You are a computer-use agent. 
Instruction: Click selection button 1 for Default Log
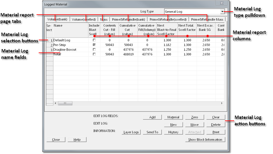[x=50, y=40]
